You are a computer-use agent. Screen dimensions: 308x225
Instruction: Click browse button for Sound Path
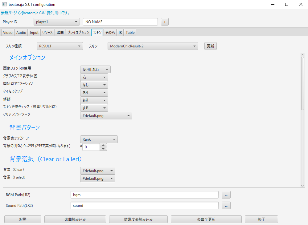coord(226,206)
